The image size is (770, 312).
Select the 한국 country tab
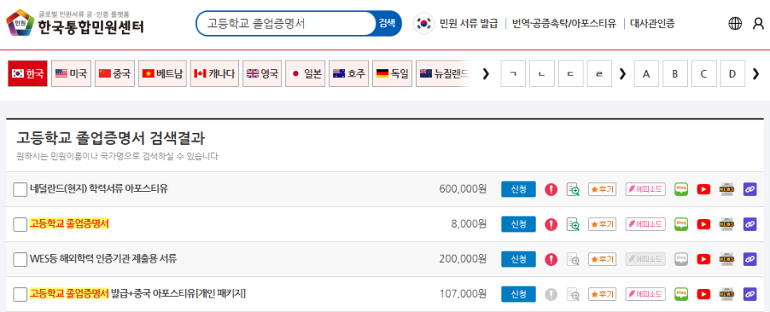click(28, 73)
